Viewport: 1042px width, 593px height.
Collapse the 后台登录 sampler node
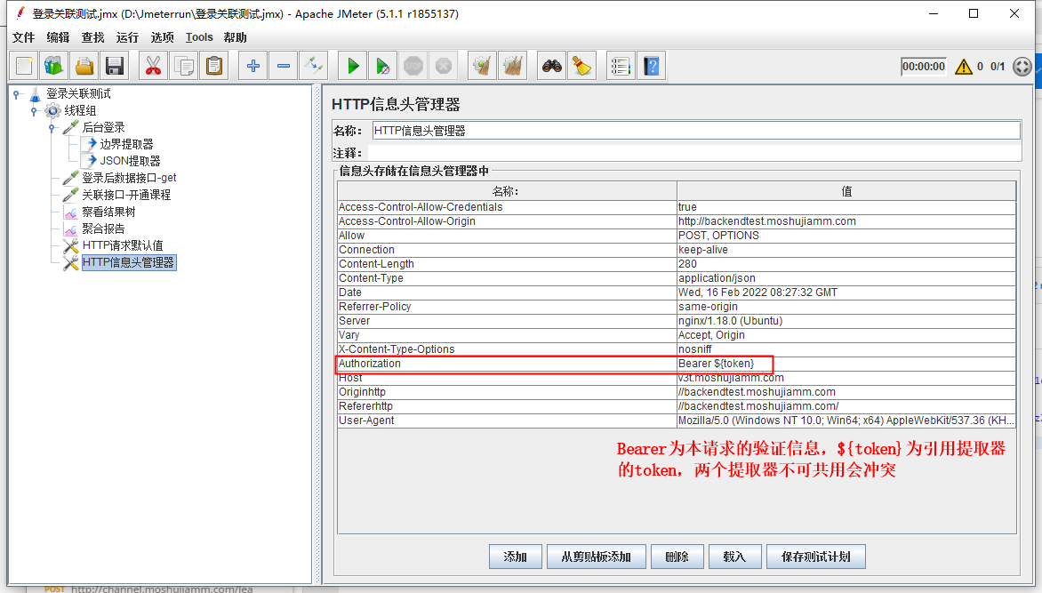click(52, 128)
